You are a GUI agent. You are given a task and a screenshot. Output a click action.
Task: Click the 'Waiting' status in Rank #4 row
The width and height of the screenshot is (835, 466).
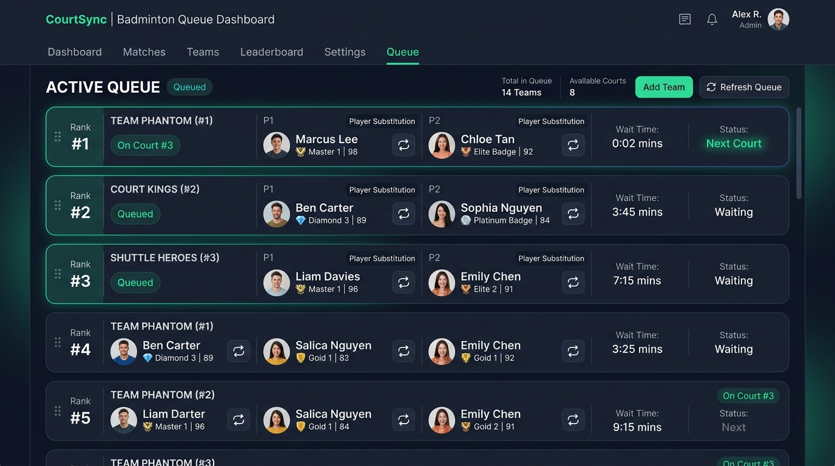[734, 349]
